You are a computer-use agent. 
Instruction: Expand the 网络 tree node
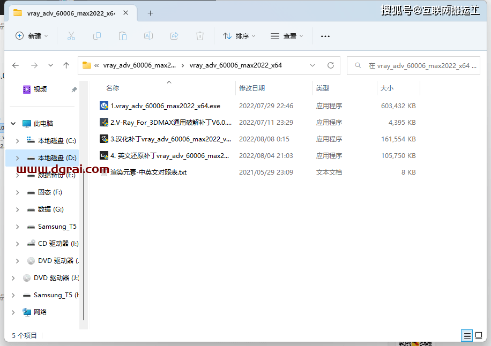(13, 312)
